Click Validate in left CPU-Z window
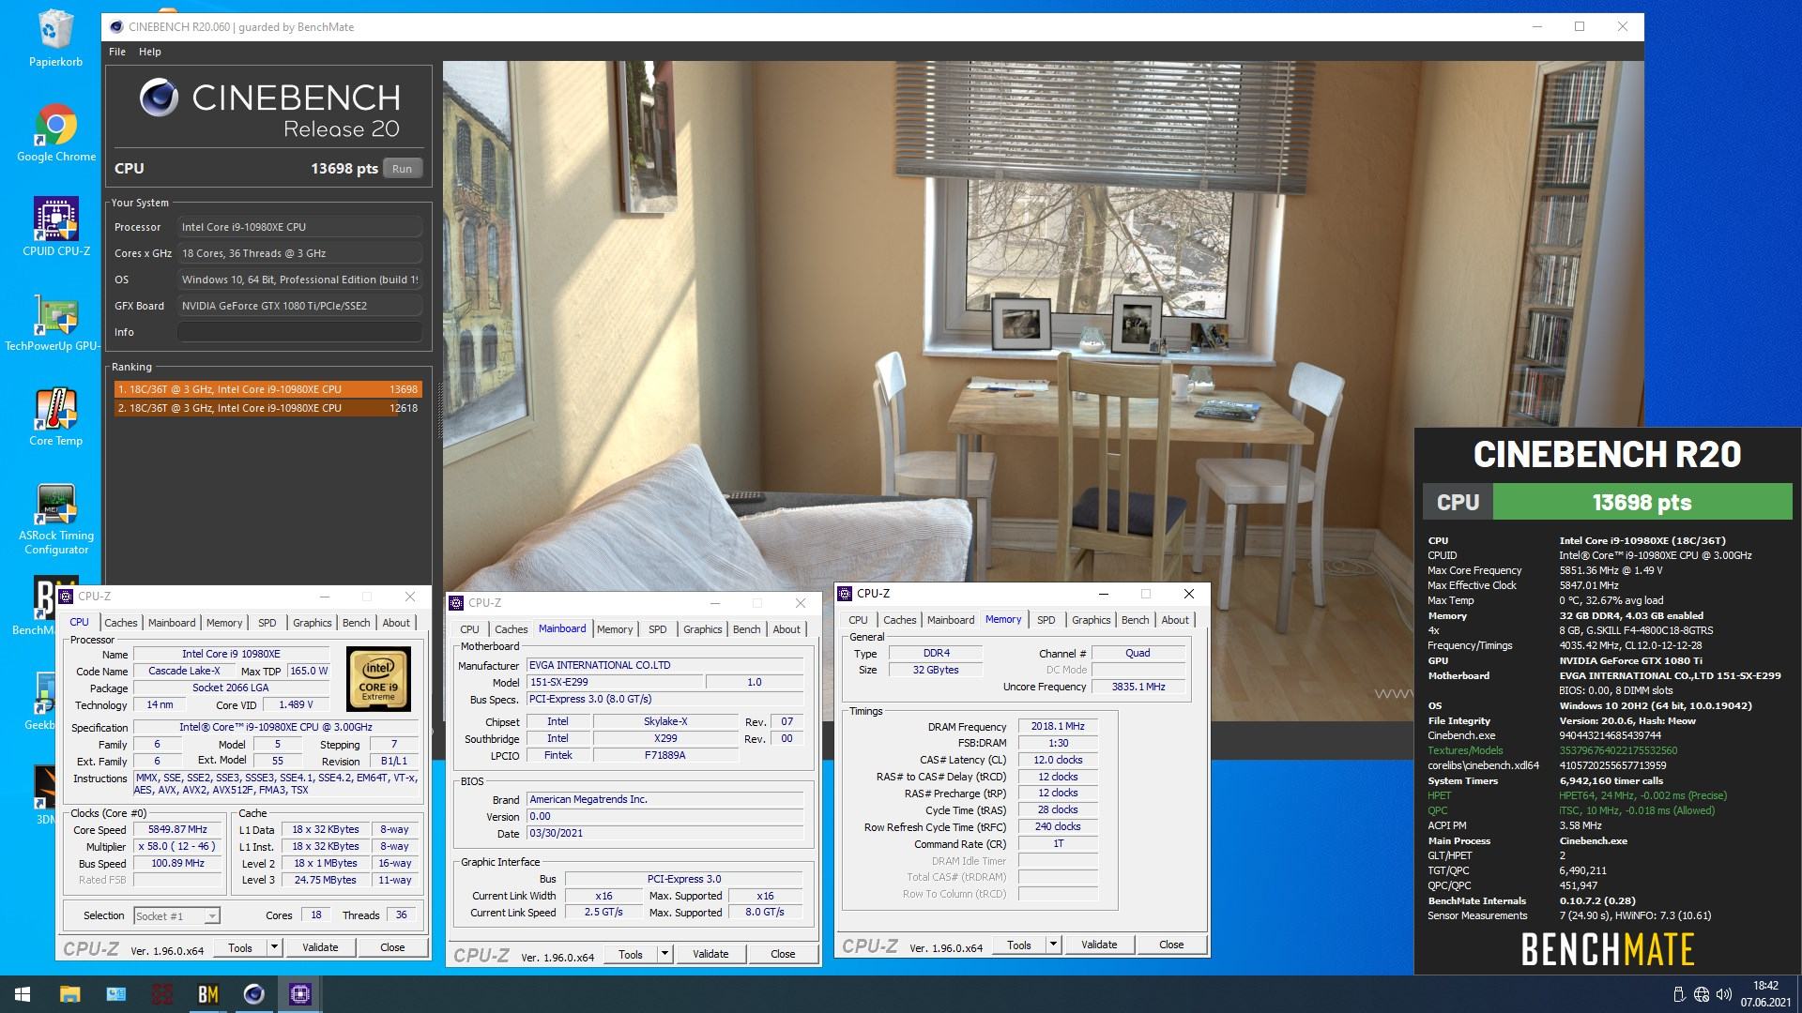1802x1013 pixels. pos(320,947)
